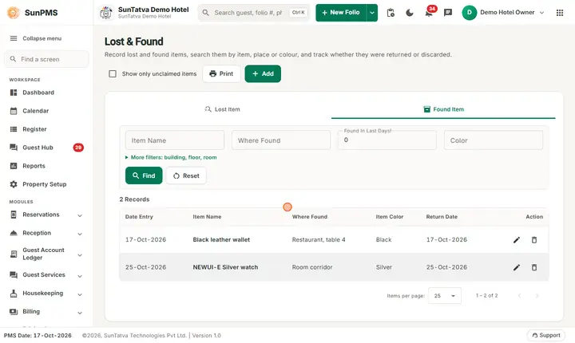The image size is (575, 343).
Task: Open Property Setup from the sidebar
Action: click(x=45, y=184)
